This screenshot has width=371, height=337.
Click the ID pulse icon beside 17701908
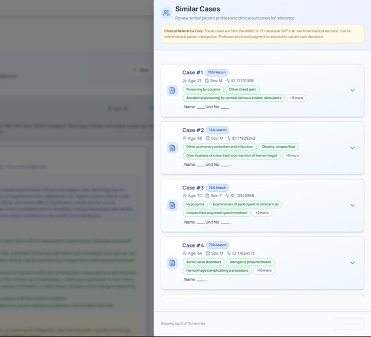click(228, 81)
